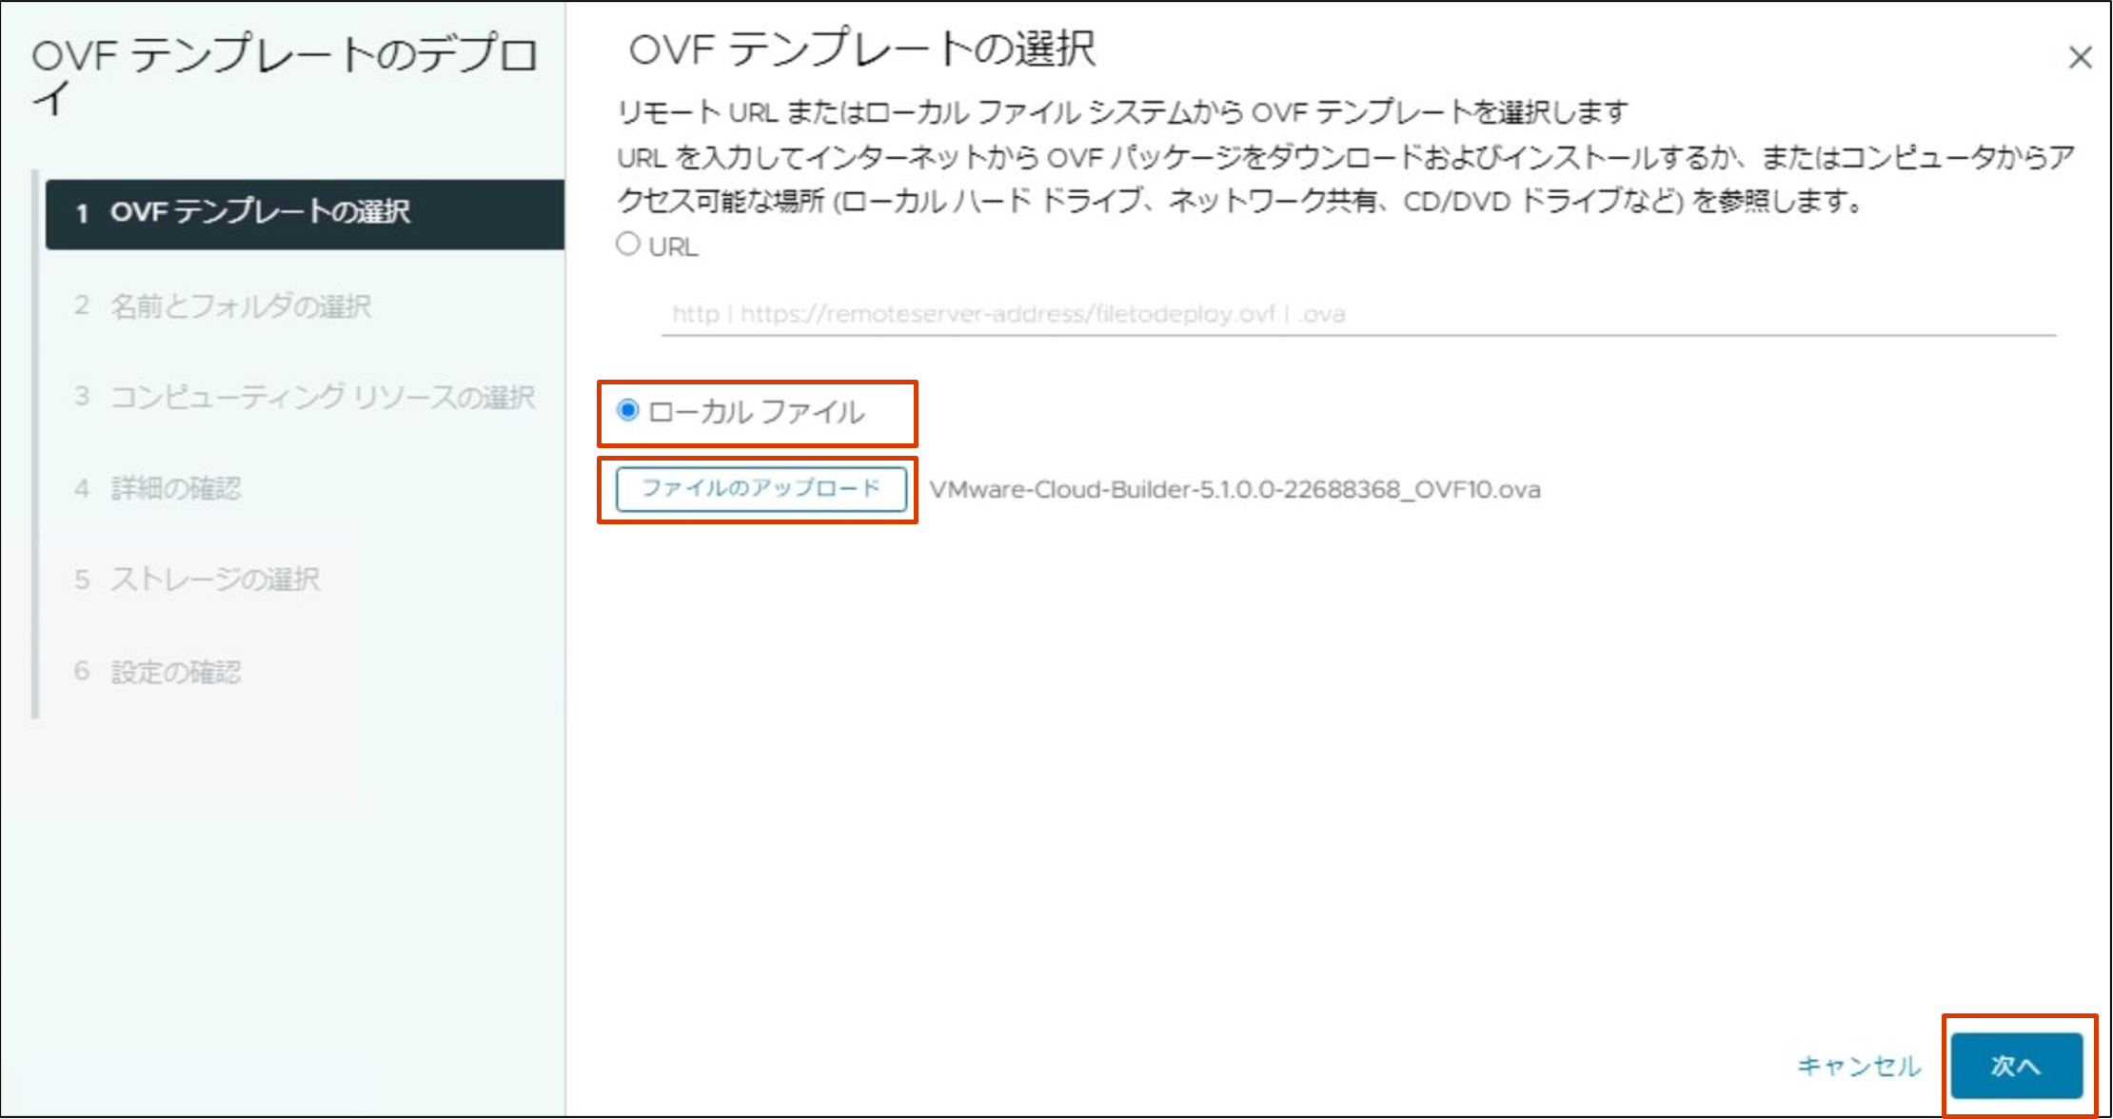Click the OVF テンプレートのデプロイ wizard title
This screenshot has height=1119, width=2113.
[x=285, y=74]
